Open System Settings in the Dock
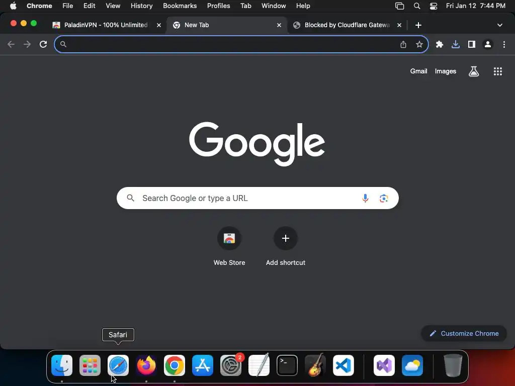515x386 pixels. pos(230,365)
